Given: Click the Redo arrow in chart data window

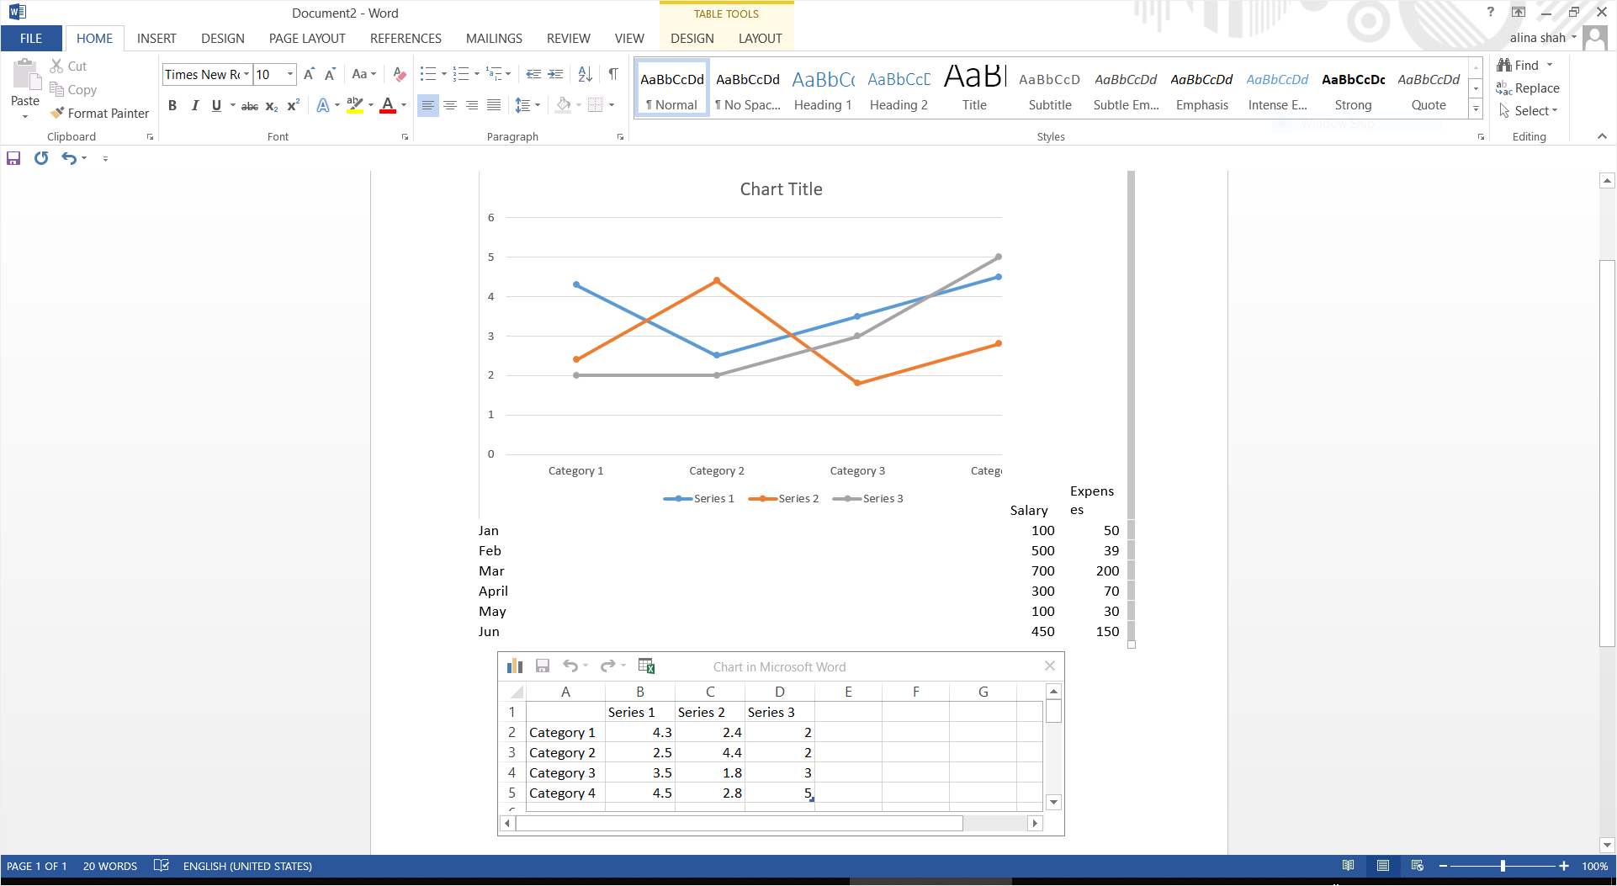Looking at the screenshot, I should [x=607, y=666].
